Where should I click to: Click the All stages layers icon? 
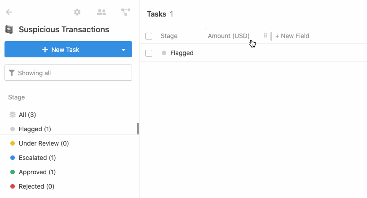point(13,115)
